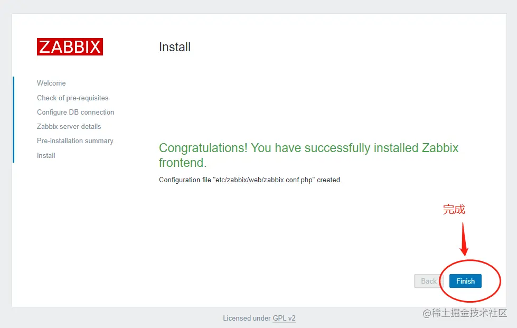
Task: Click the disabled Back button
Action: pos(428,281)
